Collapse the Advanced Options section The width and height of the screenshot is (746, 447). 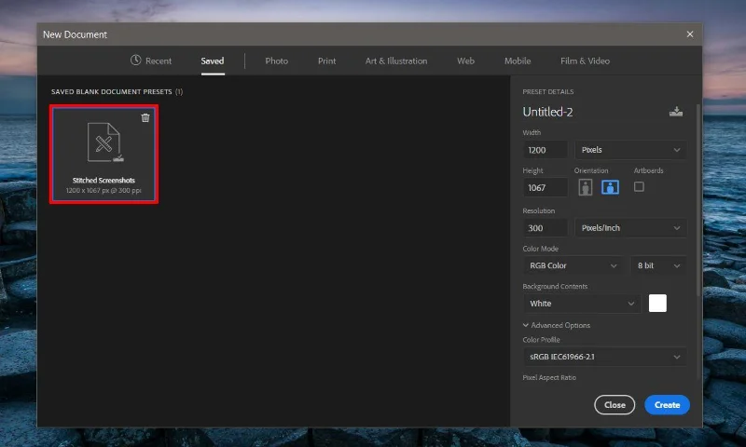[556, 325]
